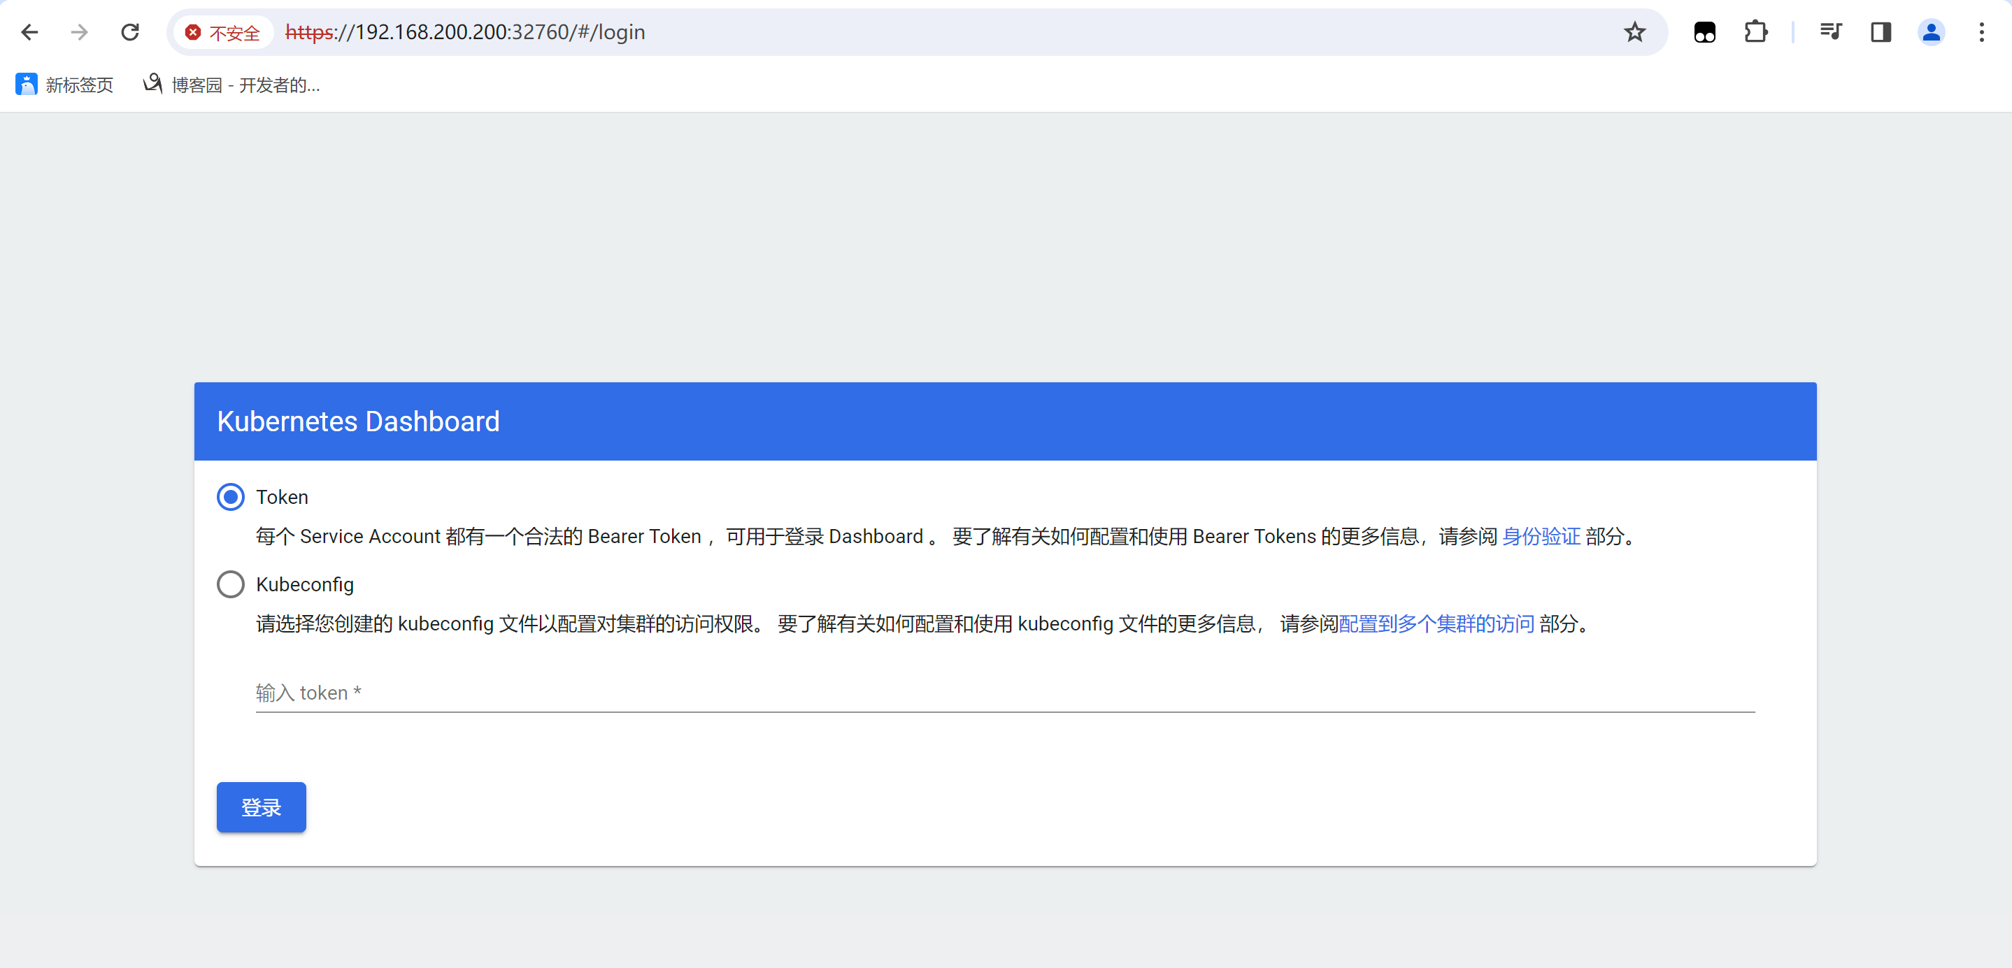Screen dimensions: 2012x968
Task: Open the 配置到多个集群的访问 link
Action: [x=1436, y=623]
